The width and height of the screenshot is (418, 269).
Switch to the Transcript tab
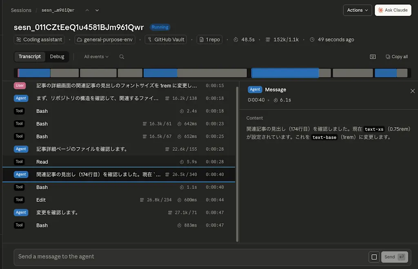pos(29,57)
